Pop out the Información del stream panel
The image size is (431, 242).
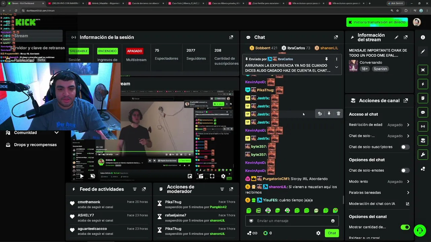[x=405, y=37]
